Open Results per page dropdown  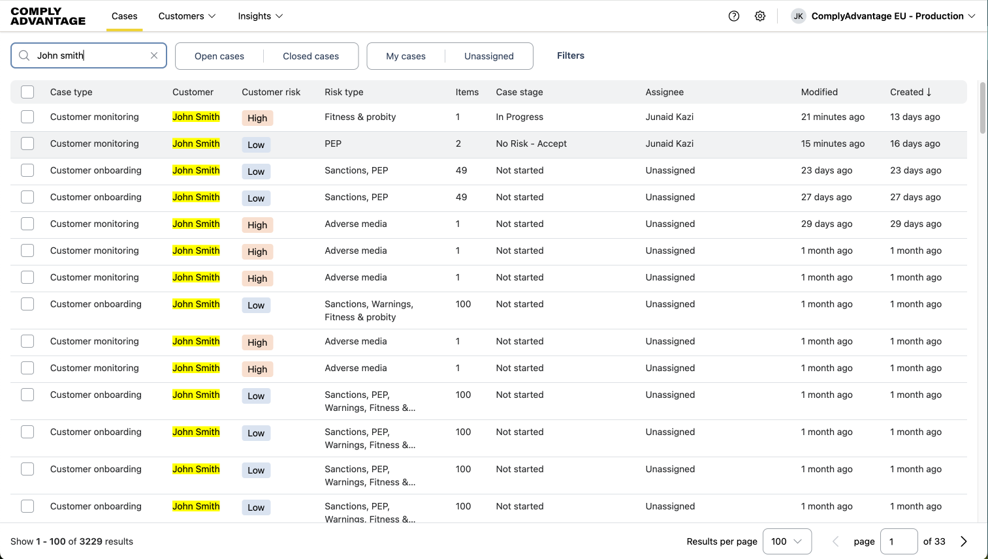coord(787,541)
